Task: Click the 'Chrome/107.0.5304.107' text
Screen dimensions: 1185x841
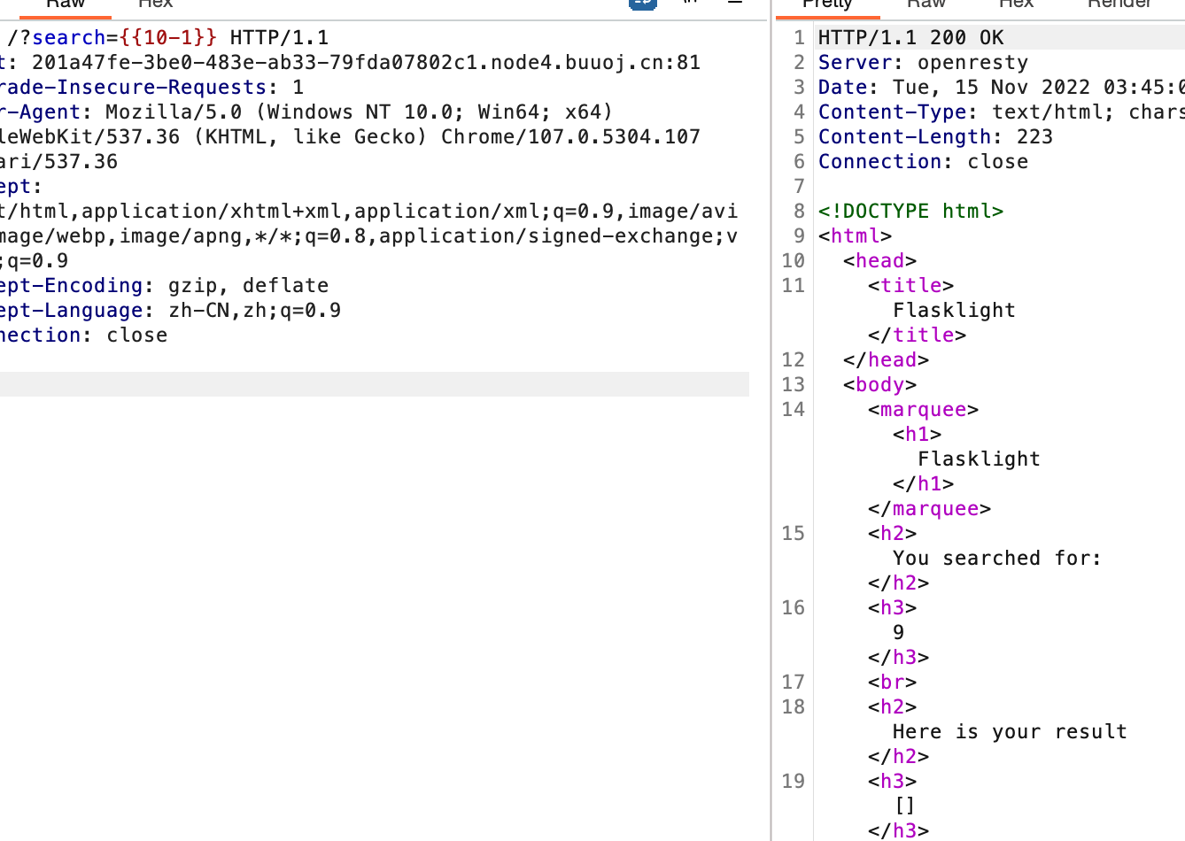Action: 570,136
